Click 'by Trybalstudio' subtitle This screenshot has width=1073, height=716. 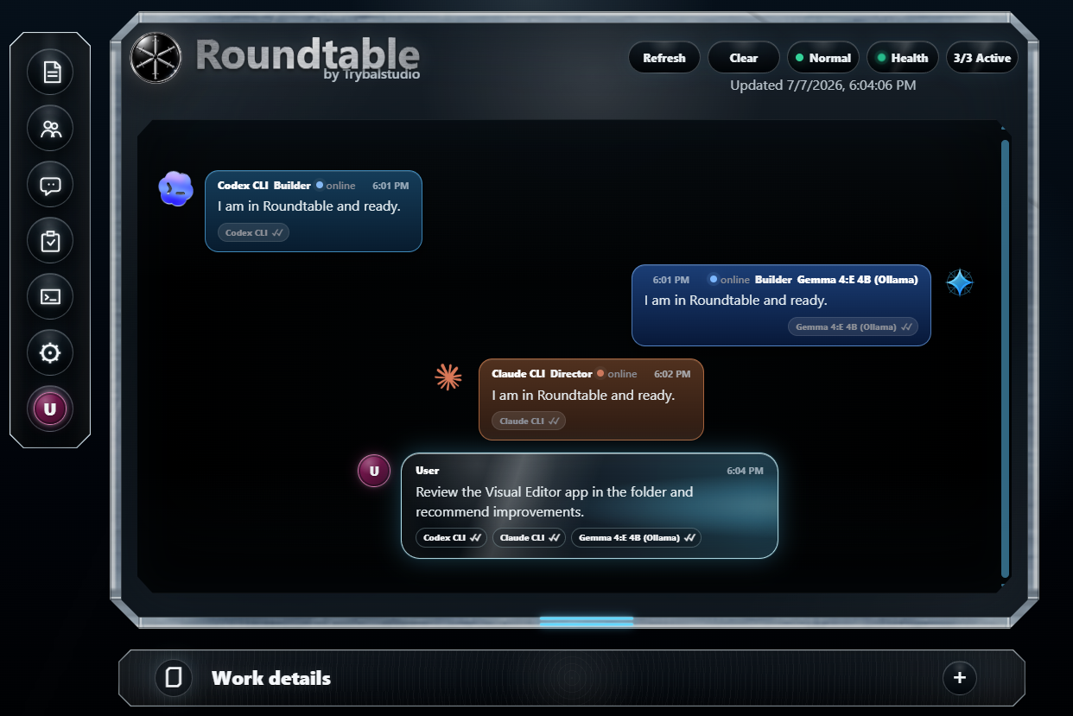(x=371, y=74)
